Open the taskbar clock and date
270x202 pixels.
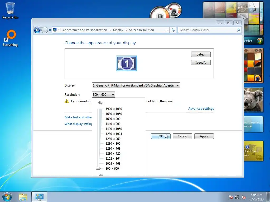click(257, 197)
